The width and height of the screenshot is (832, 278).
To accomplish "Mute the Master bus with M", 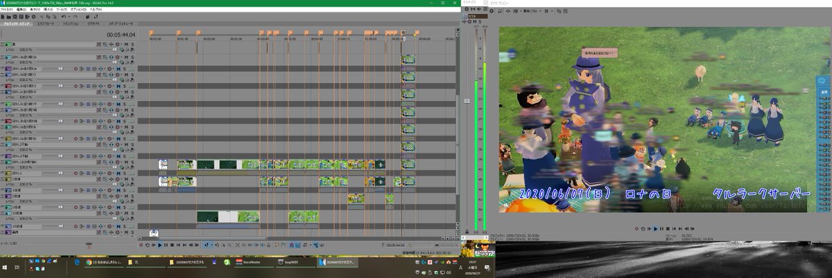I will [x=474, y=21].
